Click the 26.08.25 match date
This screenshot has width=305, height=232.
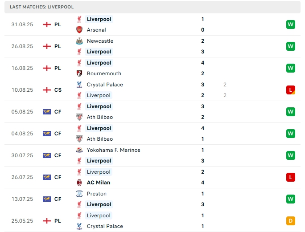22,46
